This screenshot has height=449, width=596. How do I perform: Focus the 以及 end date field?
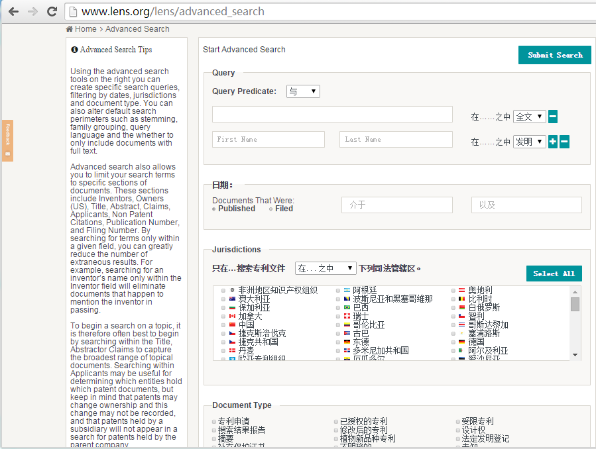(526, 205)
